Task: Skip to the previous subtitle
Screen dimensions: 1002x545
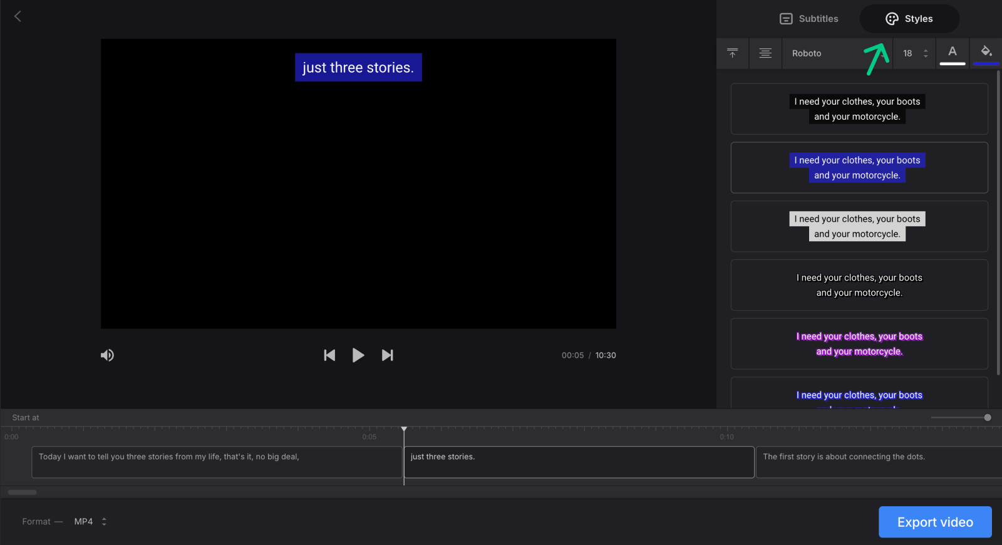Action: [329, 355]
